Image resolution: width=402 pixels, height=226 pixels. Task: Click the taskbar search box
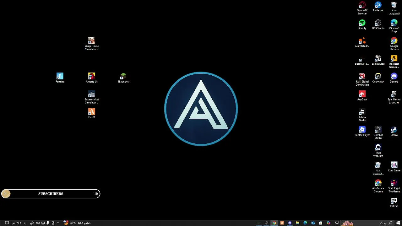click(367, 223)
